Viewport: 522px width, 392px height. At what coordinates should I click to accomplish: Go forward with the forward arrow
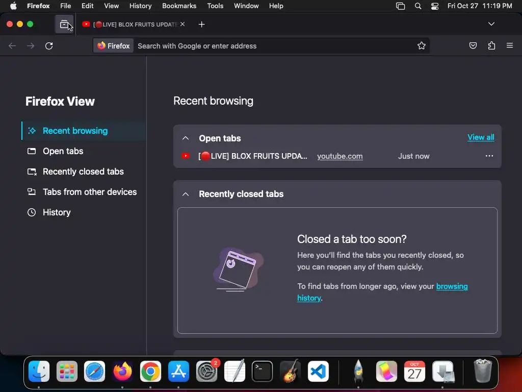click(31, 45)
